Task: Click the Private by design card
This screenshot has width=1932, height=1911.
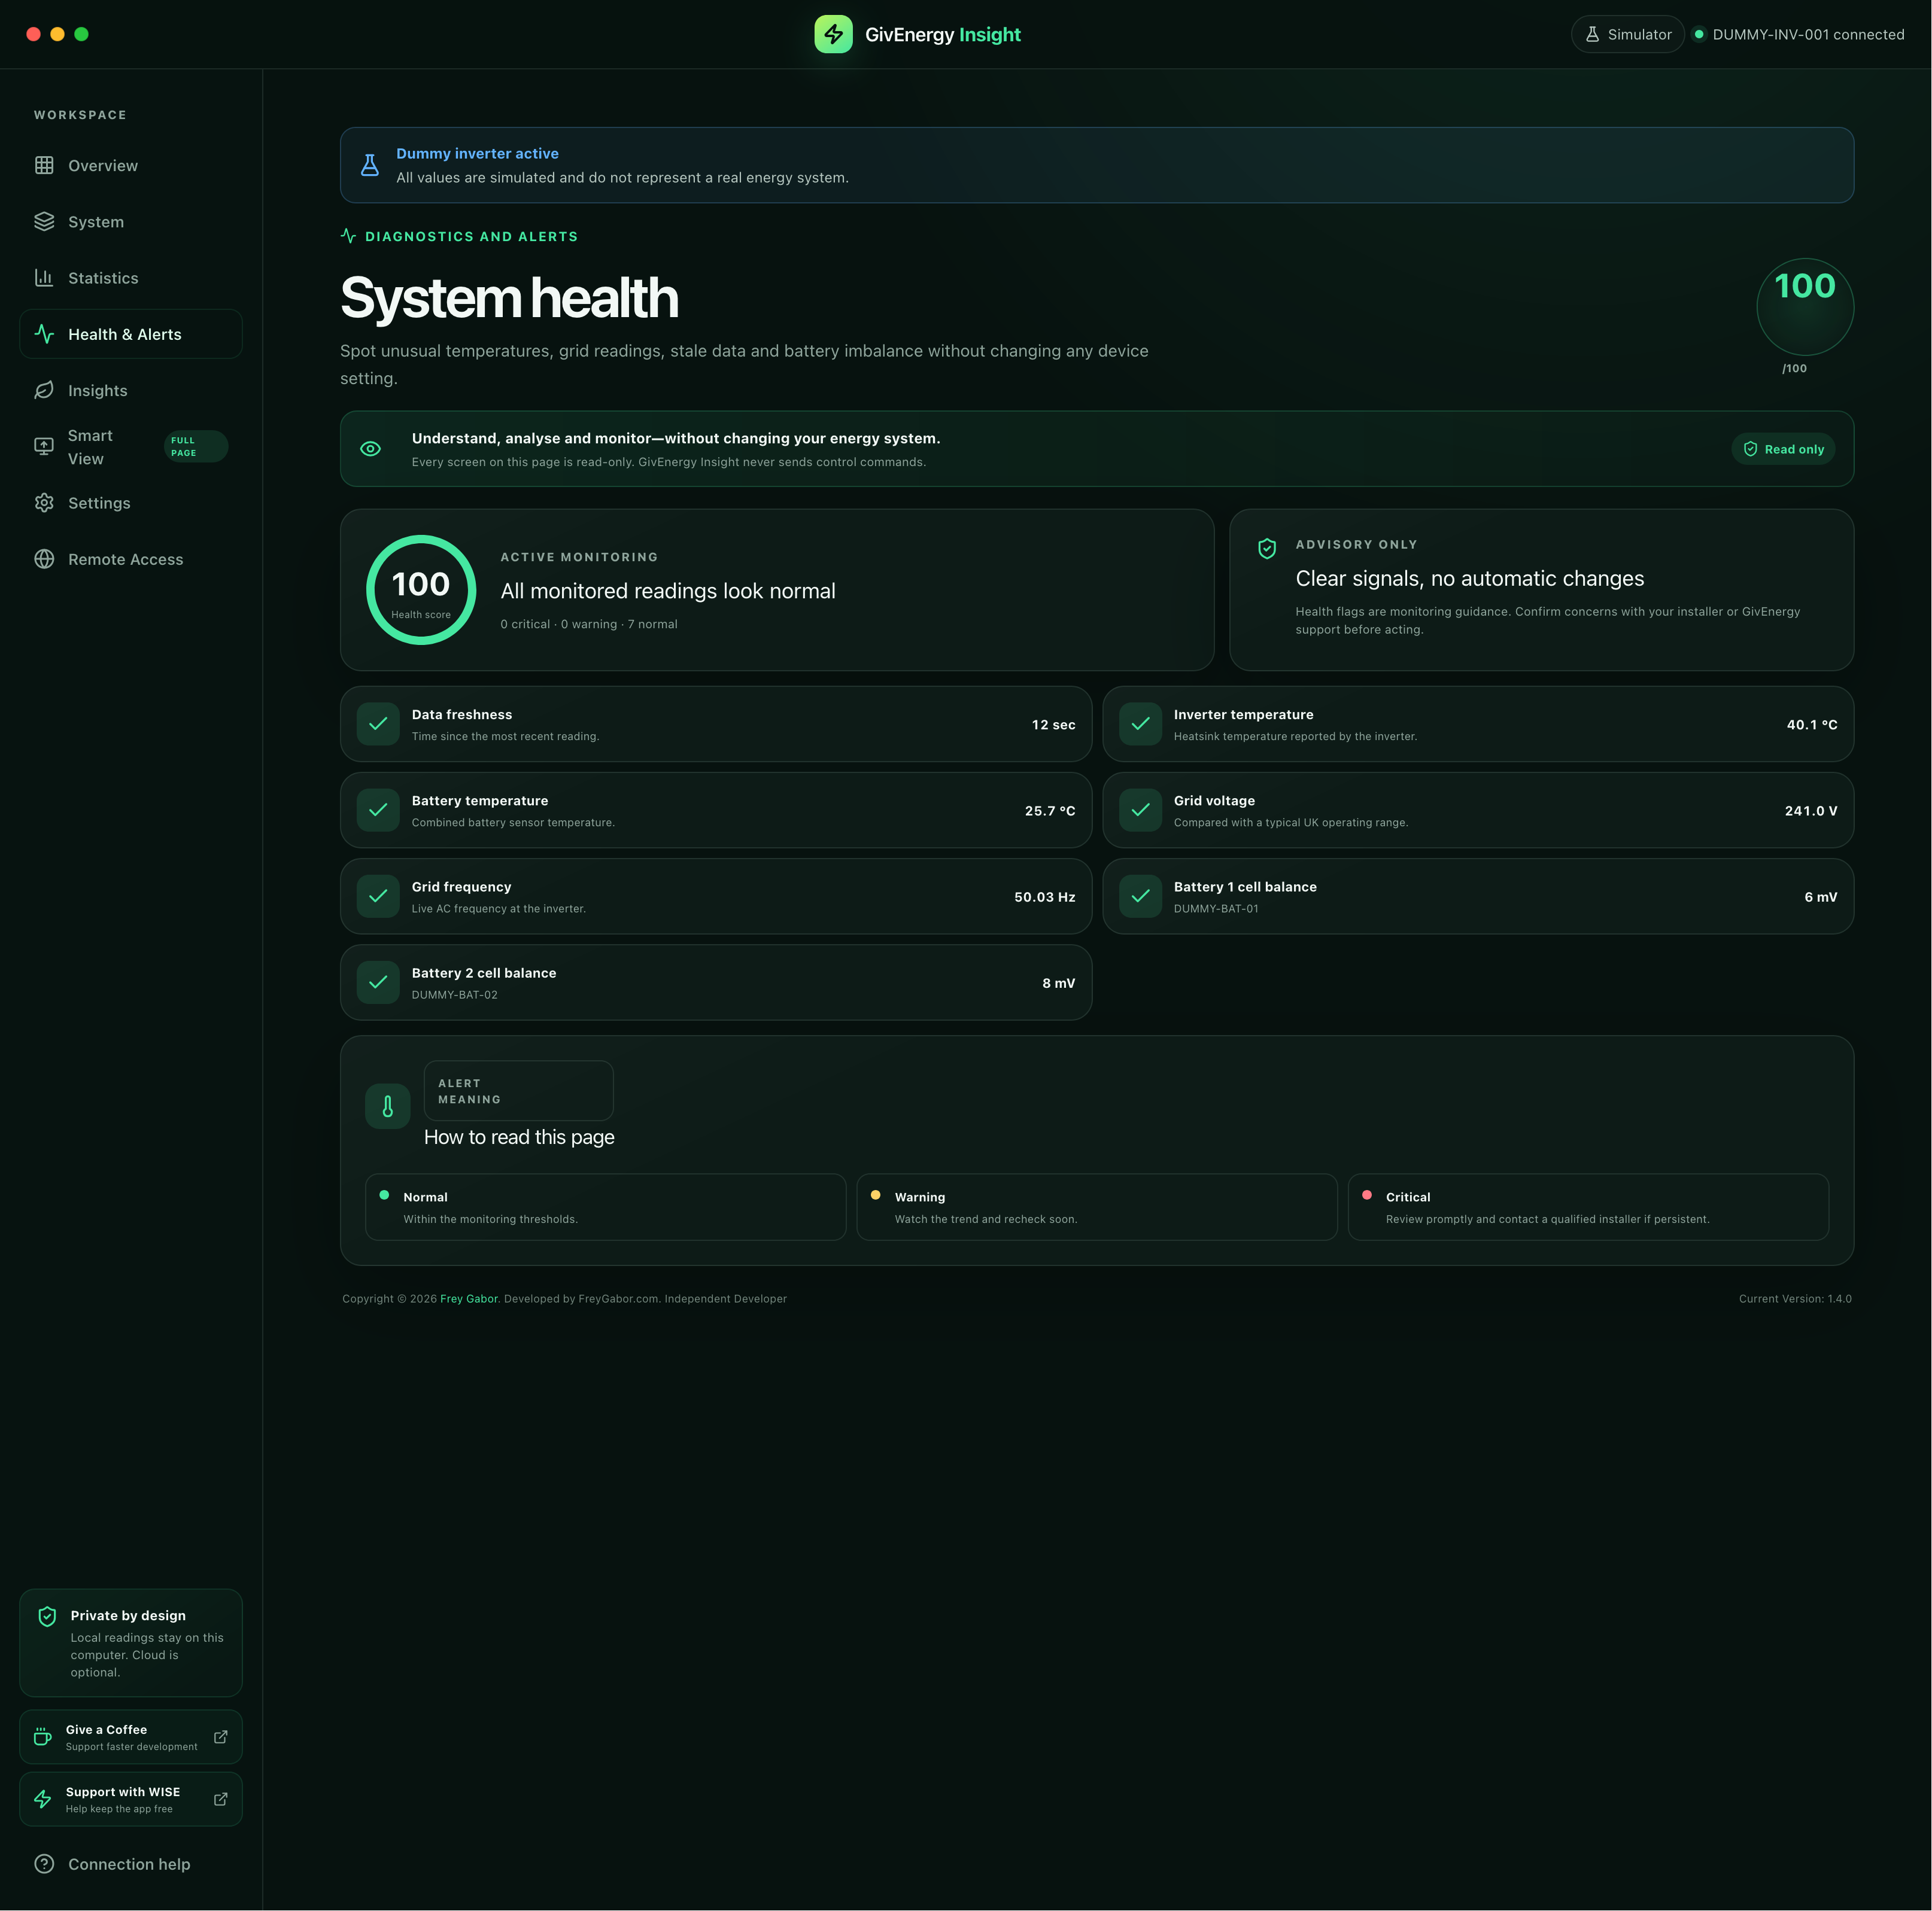Action: point(131,1642)
